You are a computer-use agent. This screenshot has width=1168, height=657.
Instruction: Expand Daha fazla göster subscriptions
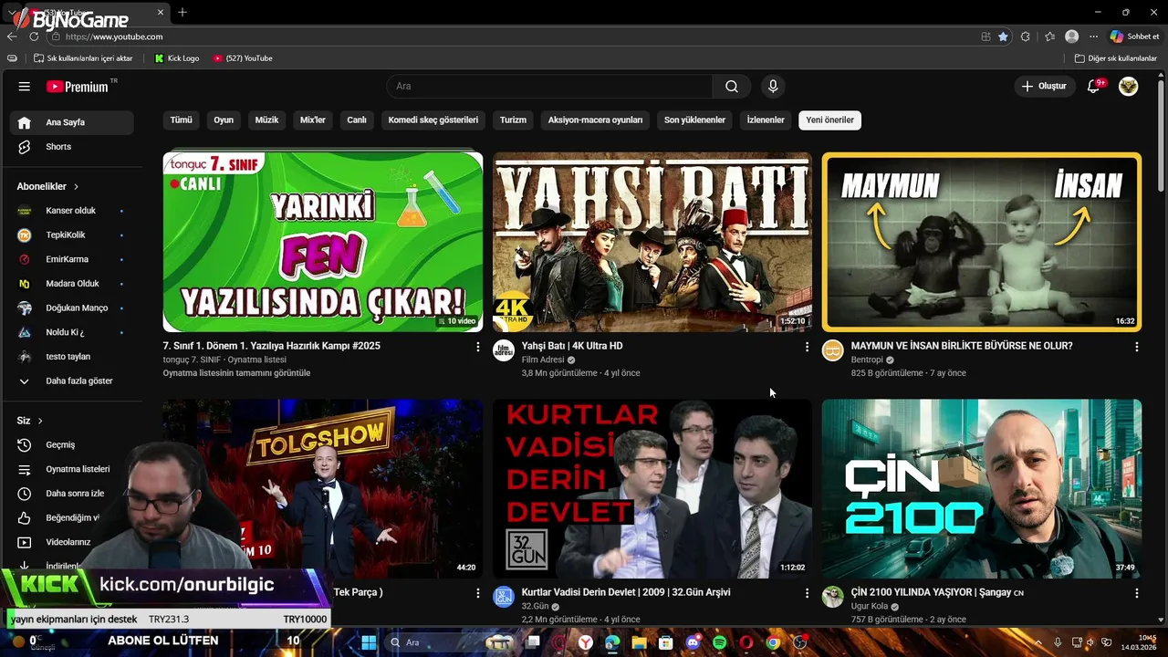[x=72, y=381]
